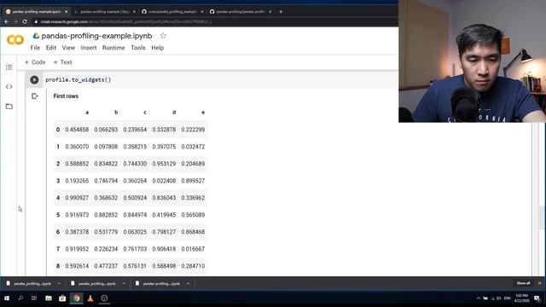Switch to the fourth GitHub pandas-profiling tab
546x307 pixels.
point(237,11)
